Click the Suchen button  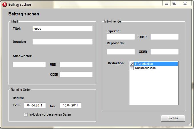pos(173,118)
